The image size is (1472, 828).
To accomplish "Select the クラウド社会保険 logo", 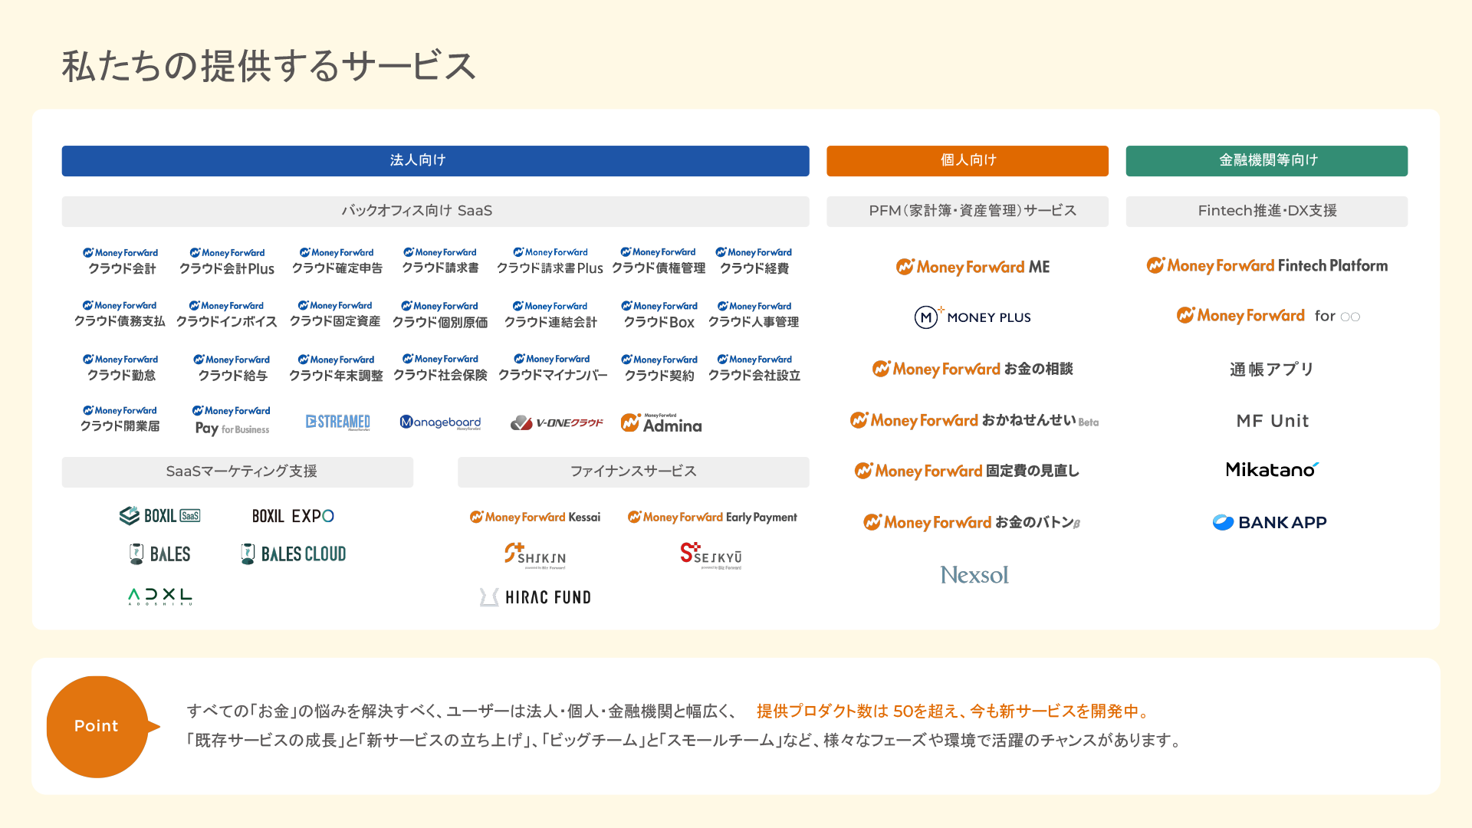I will 440,367.
